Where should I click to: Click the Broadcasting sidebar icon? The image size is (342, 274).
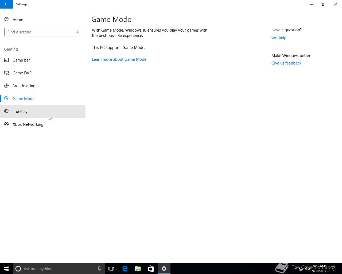[6, 86]
